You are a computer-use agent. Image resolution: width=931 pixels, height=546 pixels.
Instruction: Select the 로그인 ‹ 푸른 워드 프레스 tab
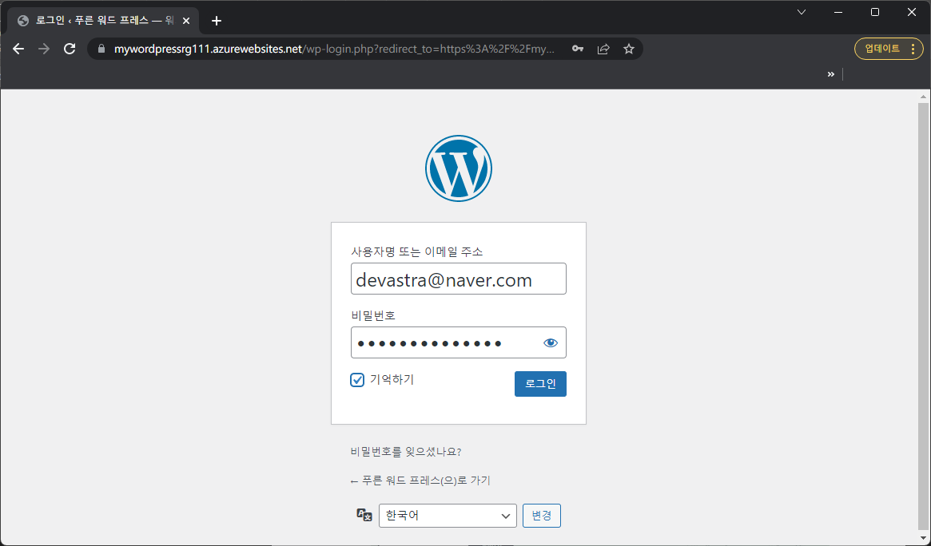click(x=103, y=21)
